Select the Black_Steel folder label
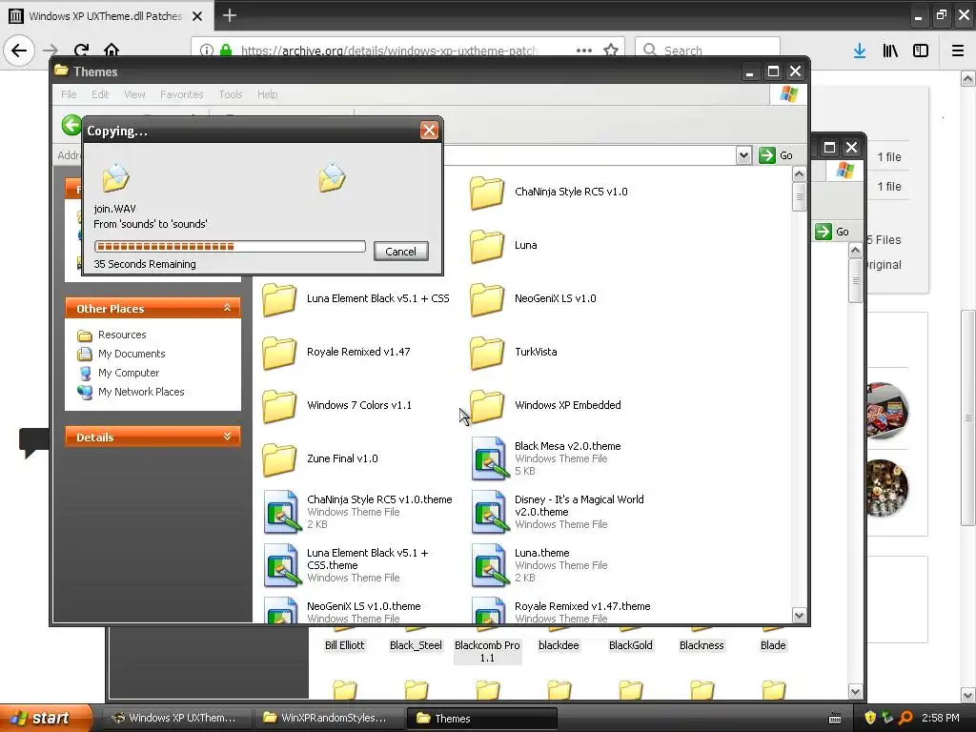Viewport: 976px width, 732px height. 416,645
